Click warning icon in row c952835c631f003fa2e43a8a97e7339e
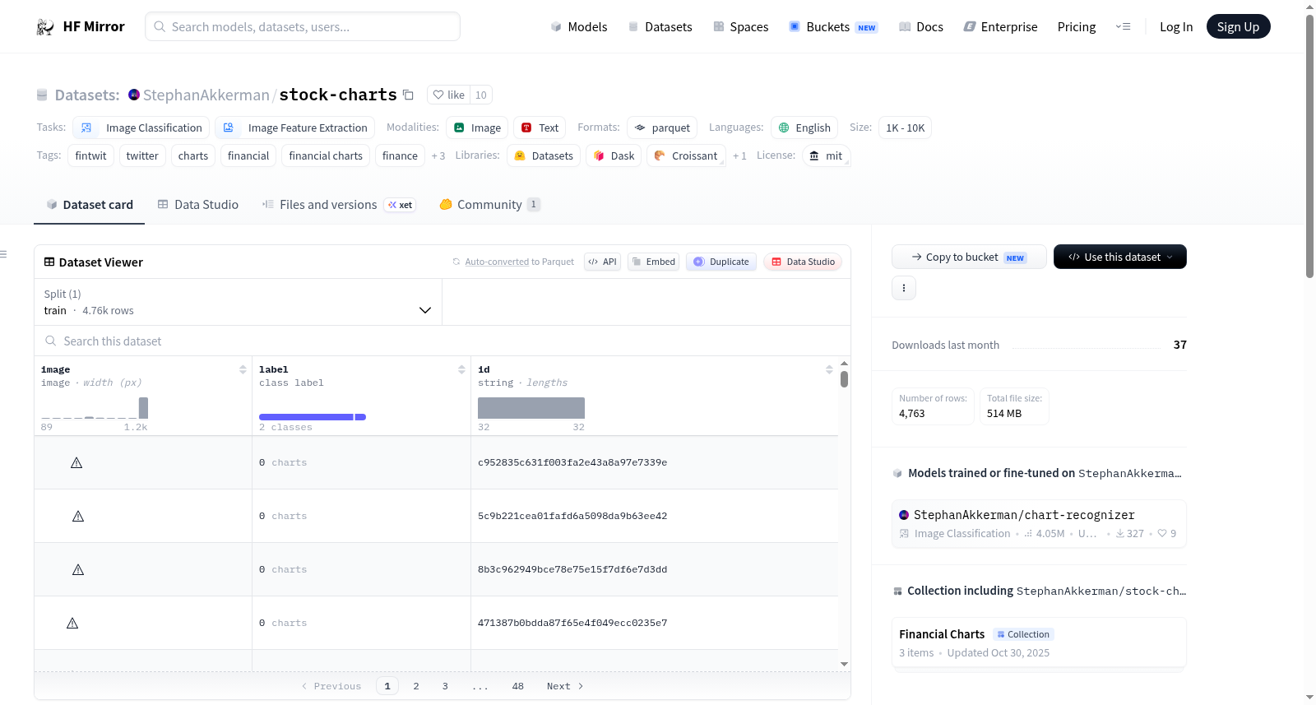The width and height of the screenshot is (1316, 705). click(76, 463)
